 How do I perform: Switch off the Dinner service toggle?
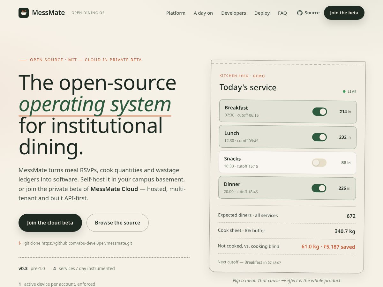(x=319, y=188)
